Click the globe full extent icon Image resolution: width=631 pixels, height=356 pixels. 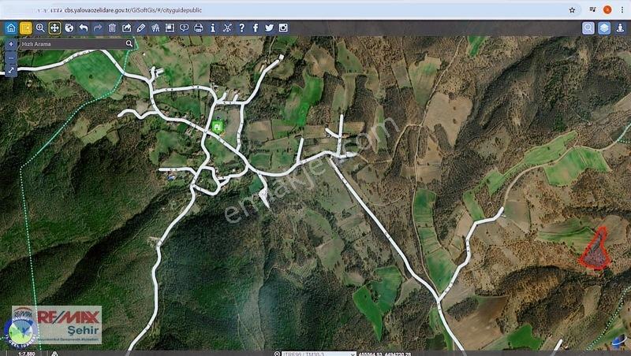pos(69,28)
